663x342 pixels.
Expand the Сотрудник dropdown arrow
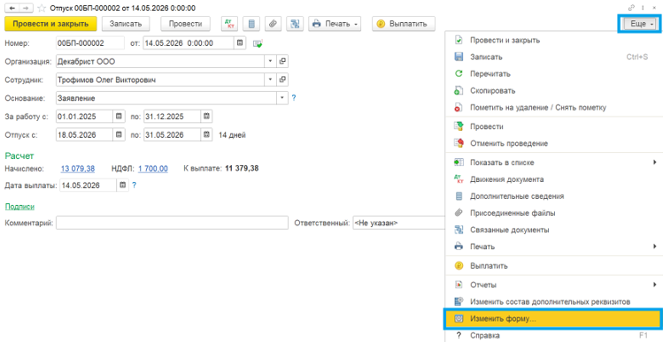click(x=271, y=80)
